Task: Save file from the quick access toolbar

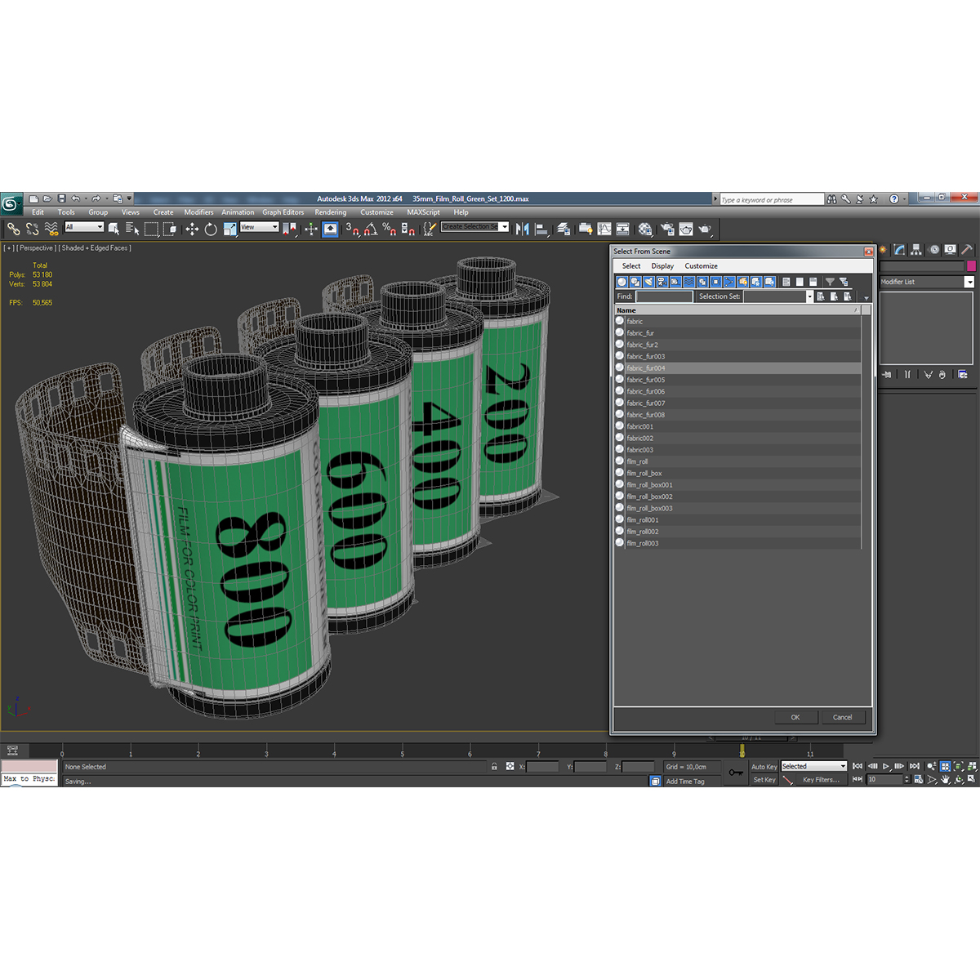Action: [x=61, y=198]
